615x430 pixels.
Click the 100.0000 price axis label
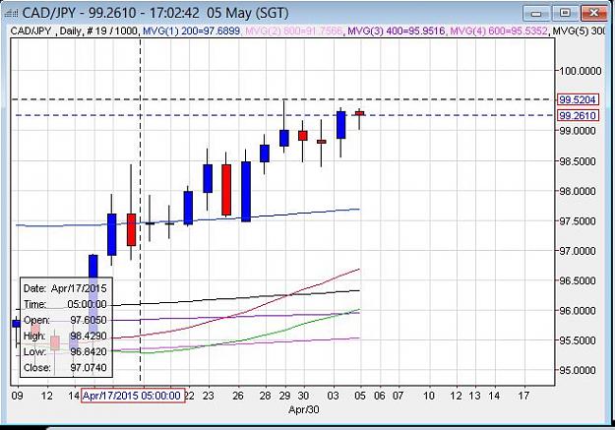[x=581, y=71]
